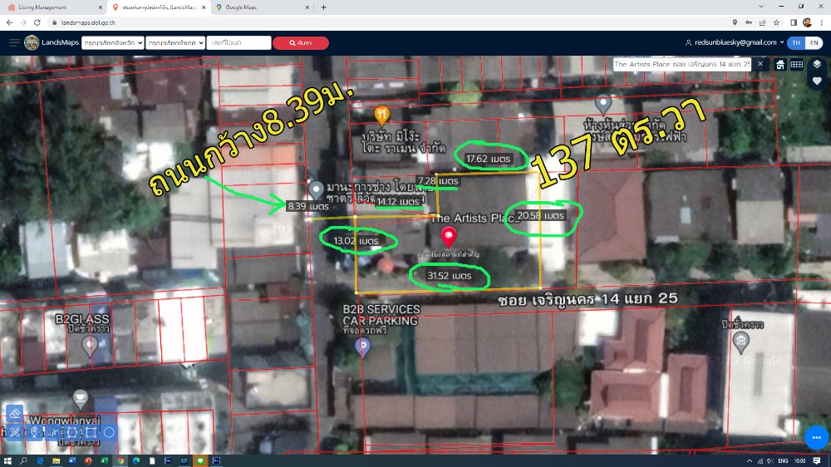831x467 pixels.
Task: Click the home view icon
Action: (780, 65)
